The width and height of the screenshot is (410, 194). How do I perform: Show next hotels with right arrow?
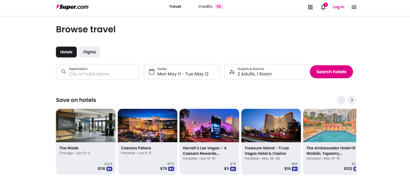click(x=352, y=100)
